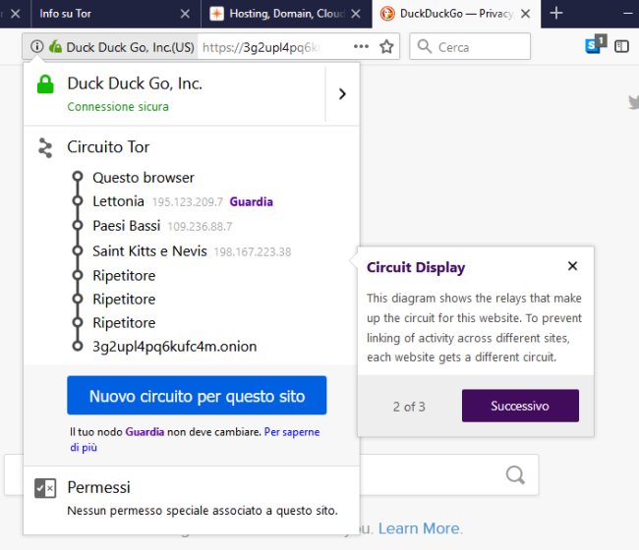
Task: Click the green lock beside Duck Duck Go, Inc.
Action: click(45, 84)
